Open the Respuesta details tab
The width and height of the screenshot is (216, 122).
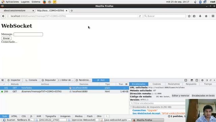tap(191, 84)
